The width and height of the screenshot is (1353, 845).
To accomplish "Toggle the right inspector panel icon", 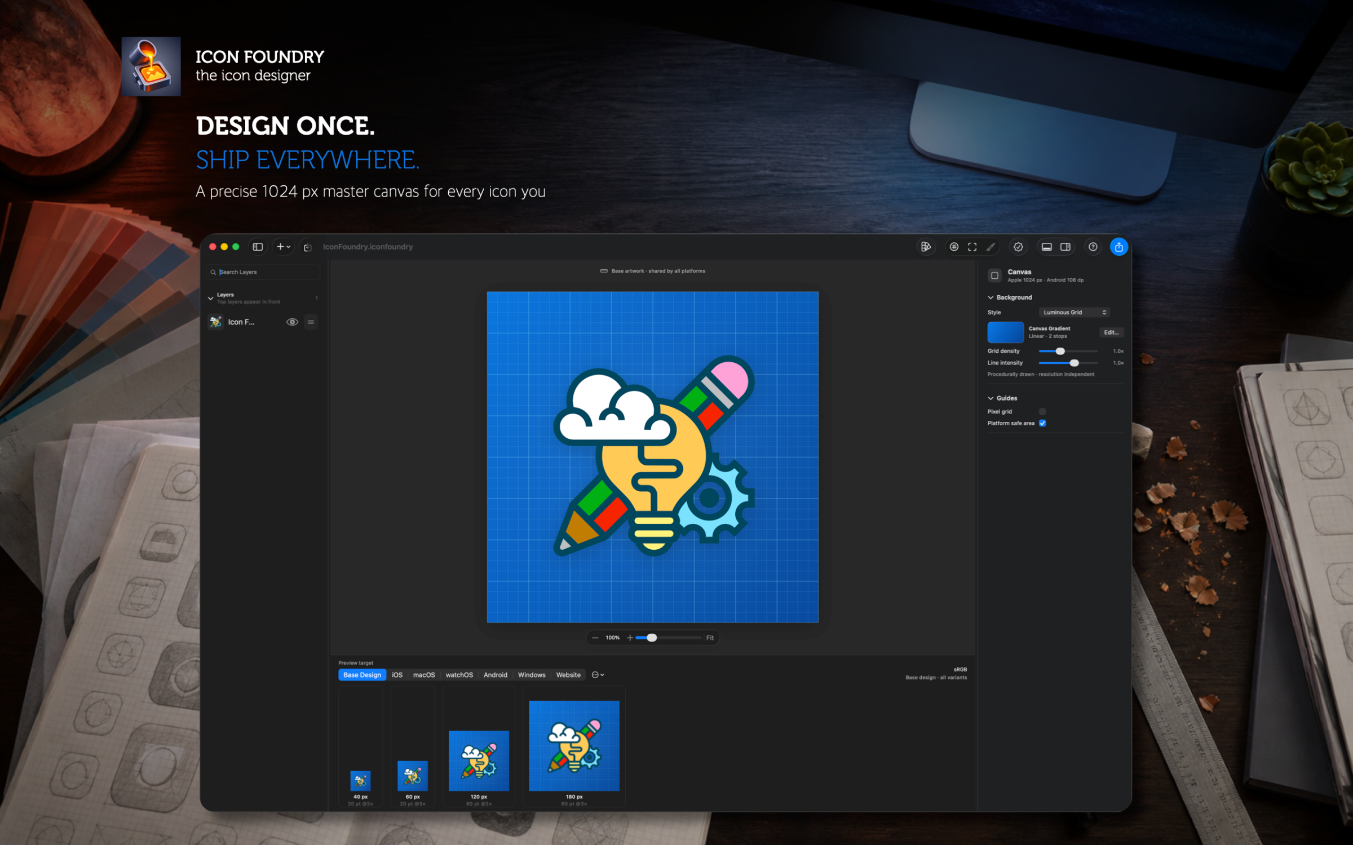I will point(1065,247).
